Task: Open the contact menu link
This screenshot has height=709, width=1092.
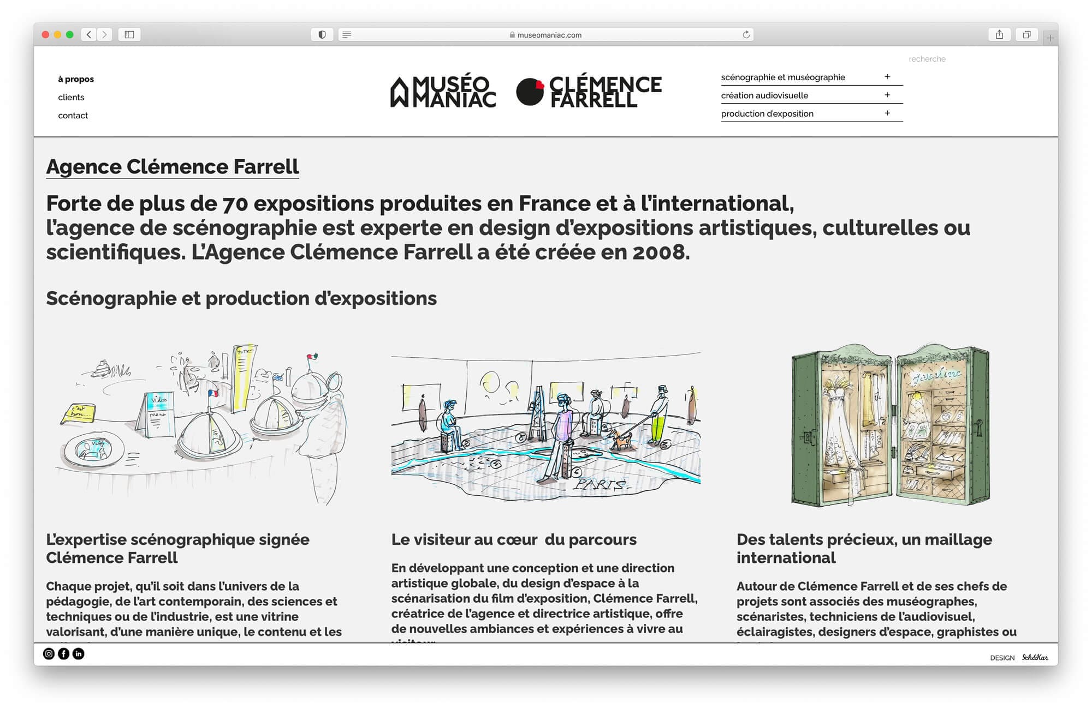Action: click(73, 116)
